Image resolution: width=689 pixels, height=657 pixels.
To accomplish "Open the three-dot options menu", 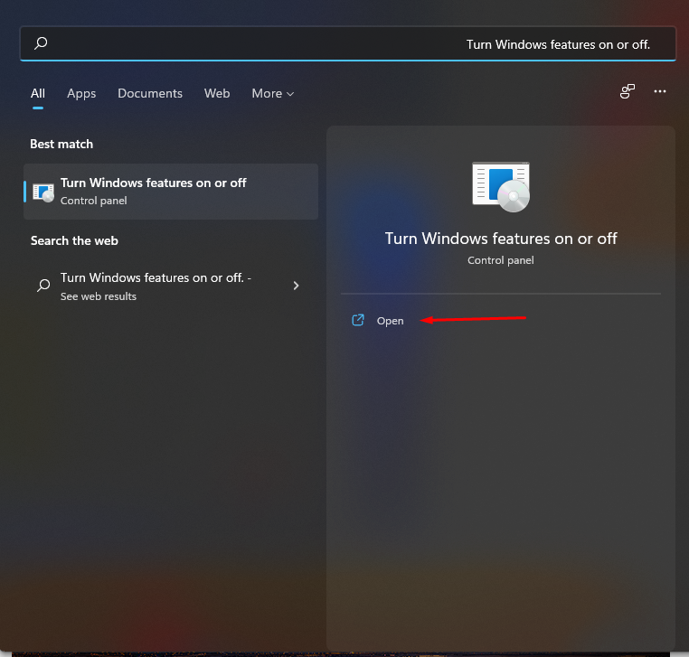I will click(x=659, y=91).
